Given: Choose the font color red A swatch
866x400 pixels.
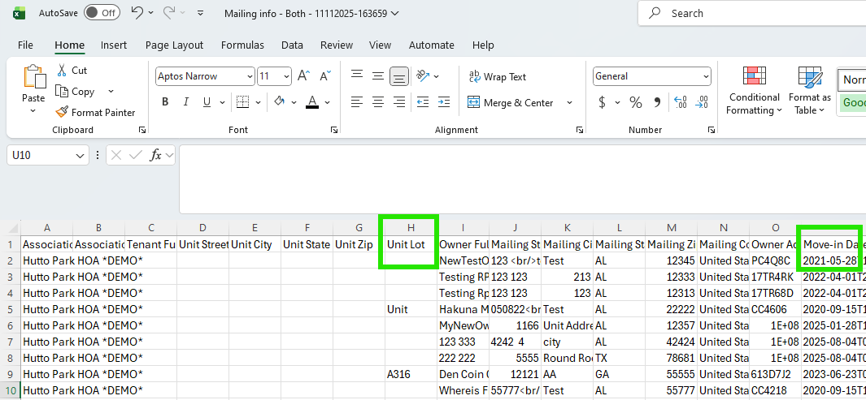Looking at the screenshot, I should (312, 102).
